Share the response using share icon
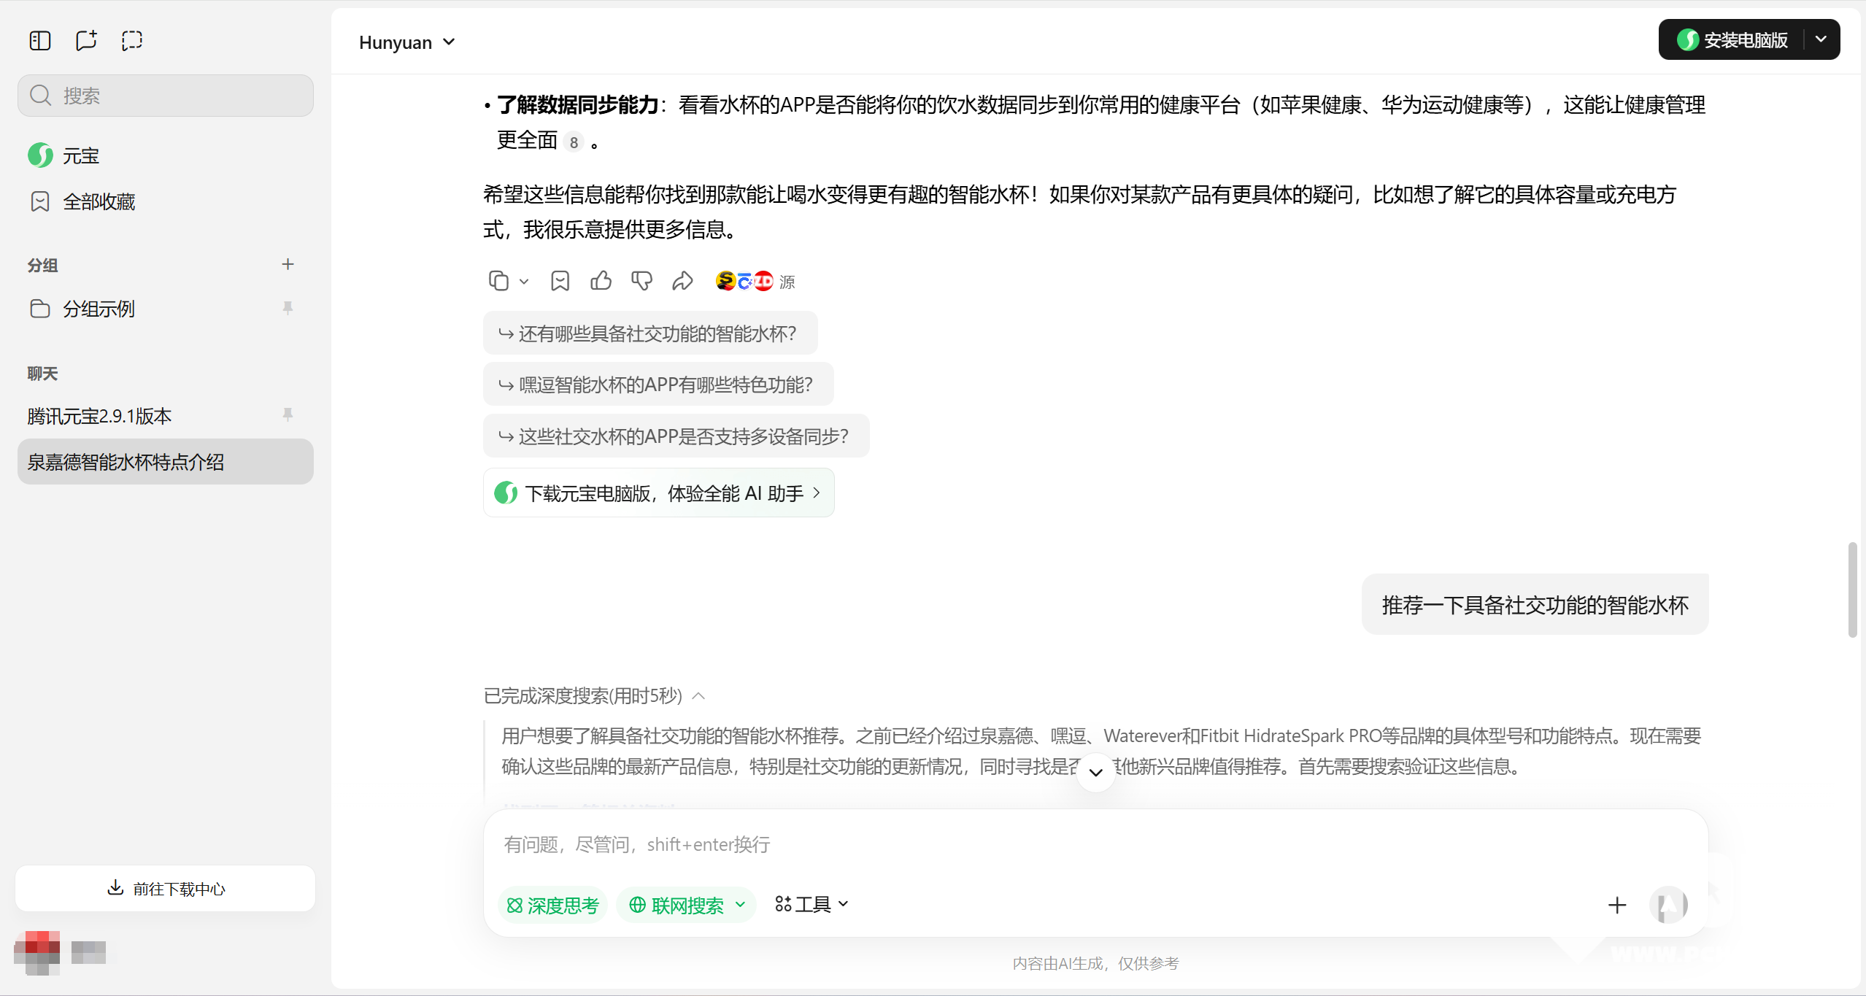 pyautogui.click(x=682, y=281)
